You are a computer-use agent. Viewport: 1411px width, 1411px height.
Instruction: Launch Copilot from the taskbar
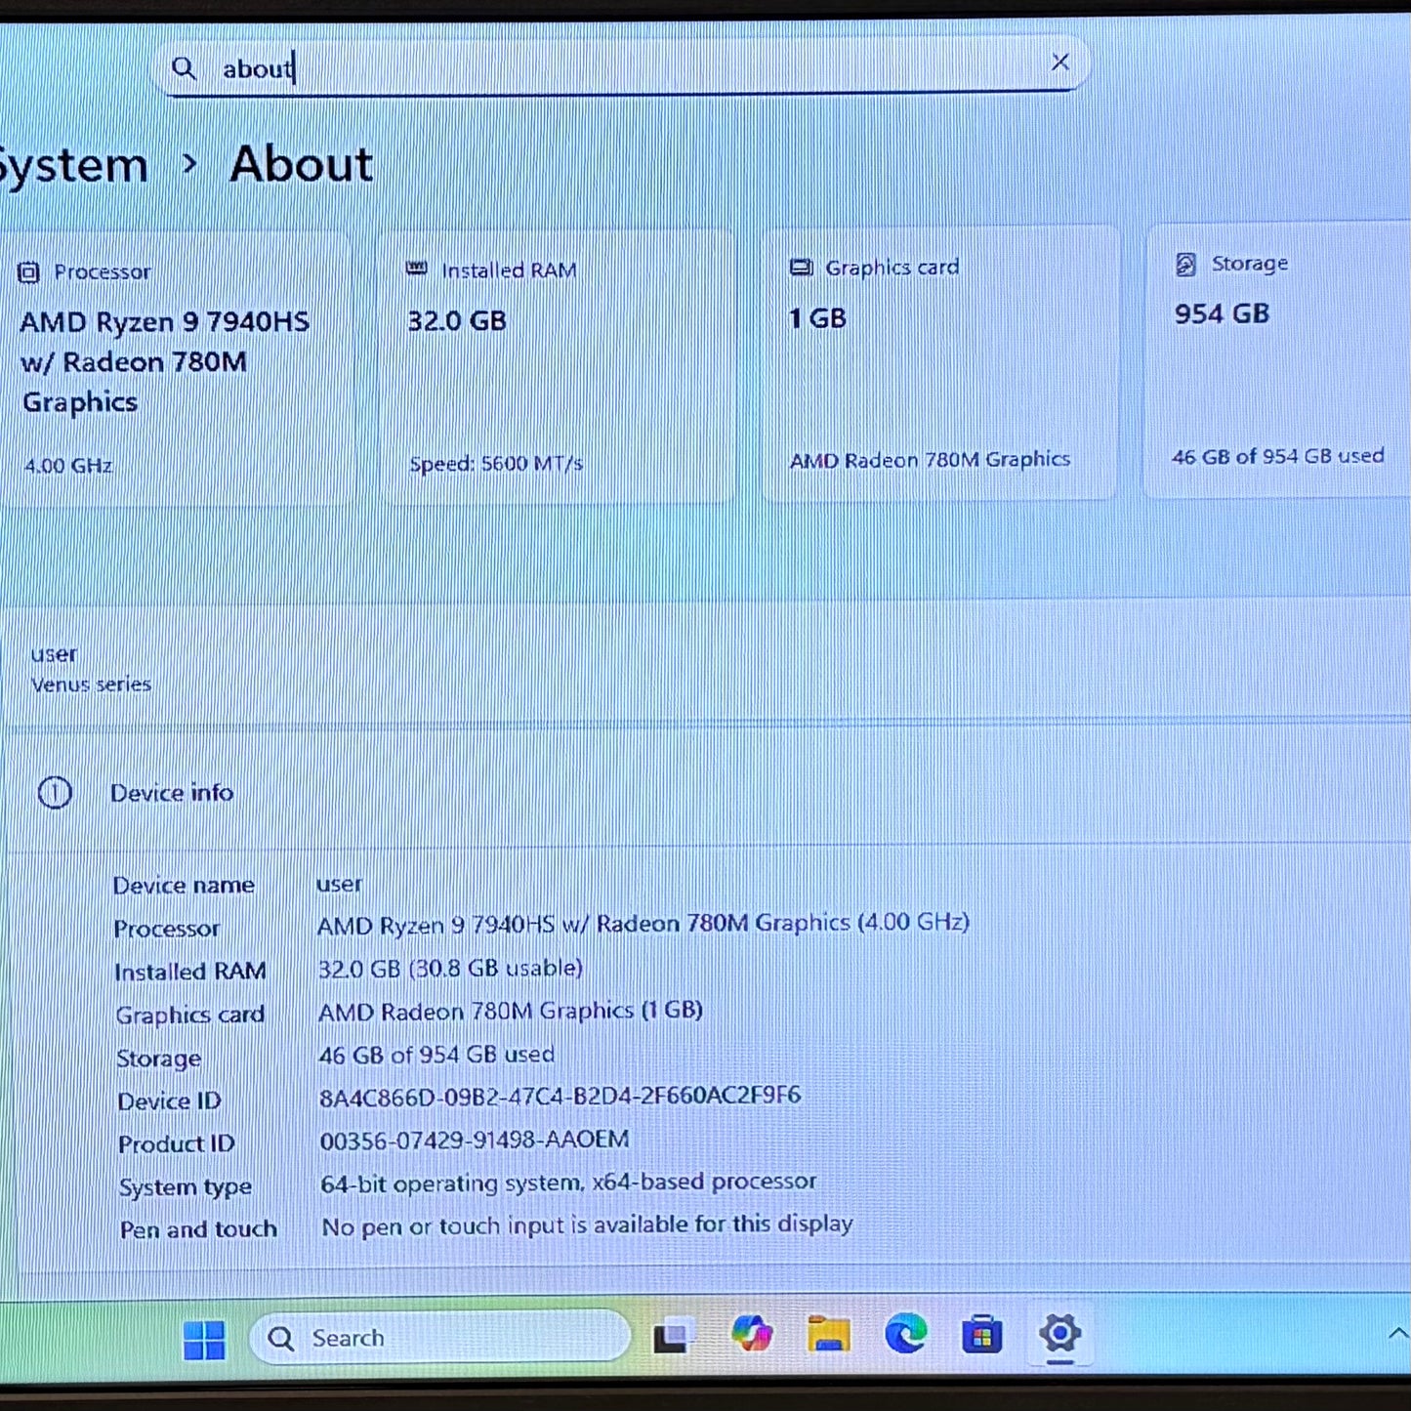pos(752,1333)
